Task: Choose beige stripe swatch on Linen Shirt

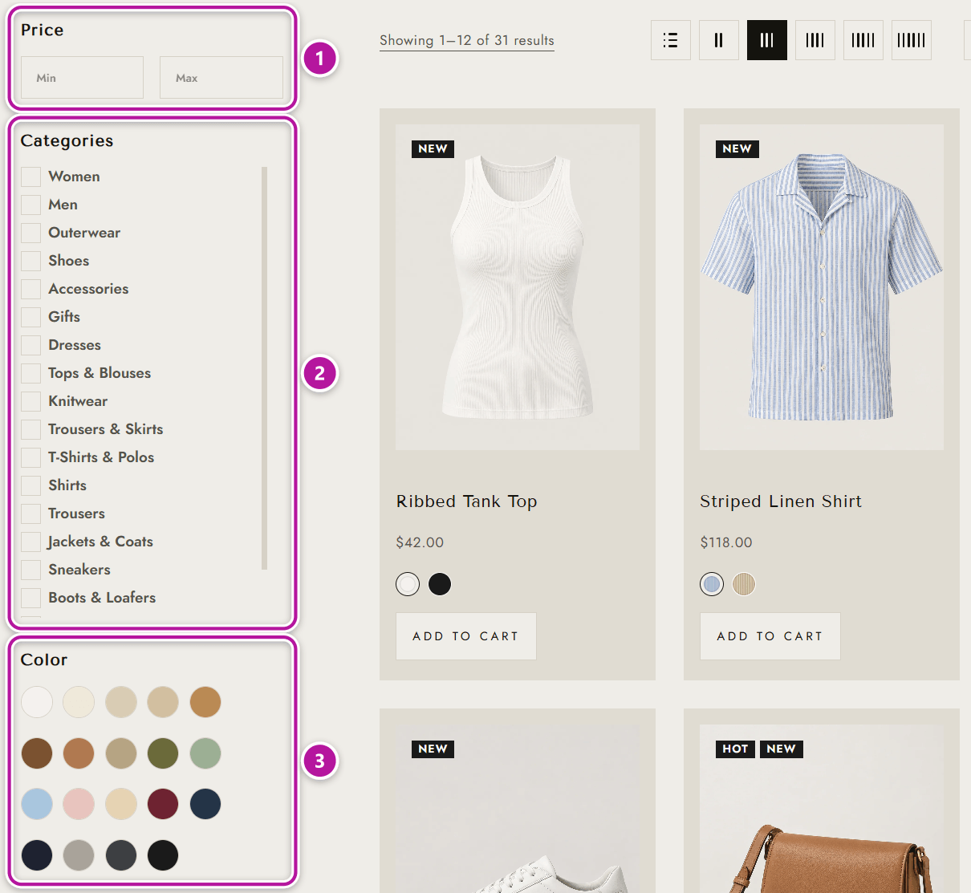Action: pos(744,584)
